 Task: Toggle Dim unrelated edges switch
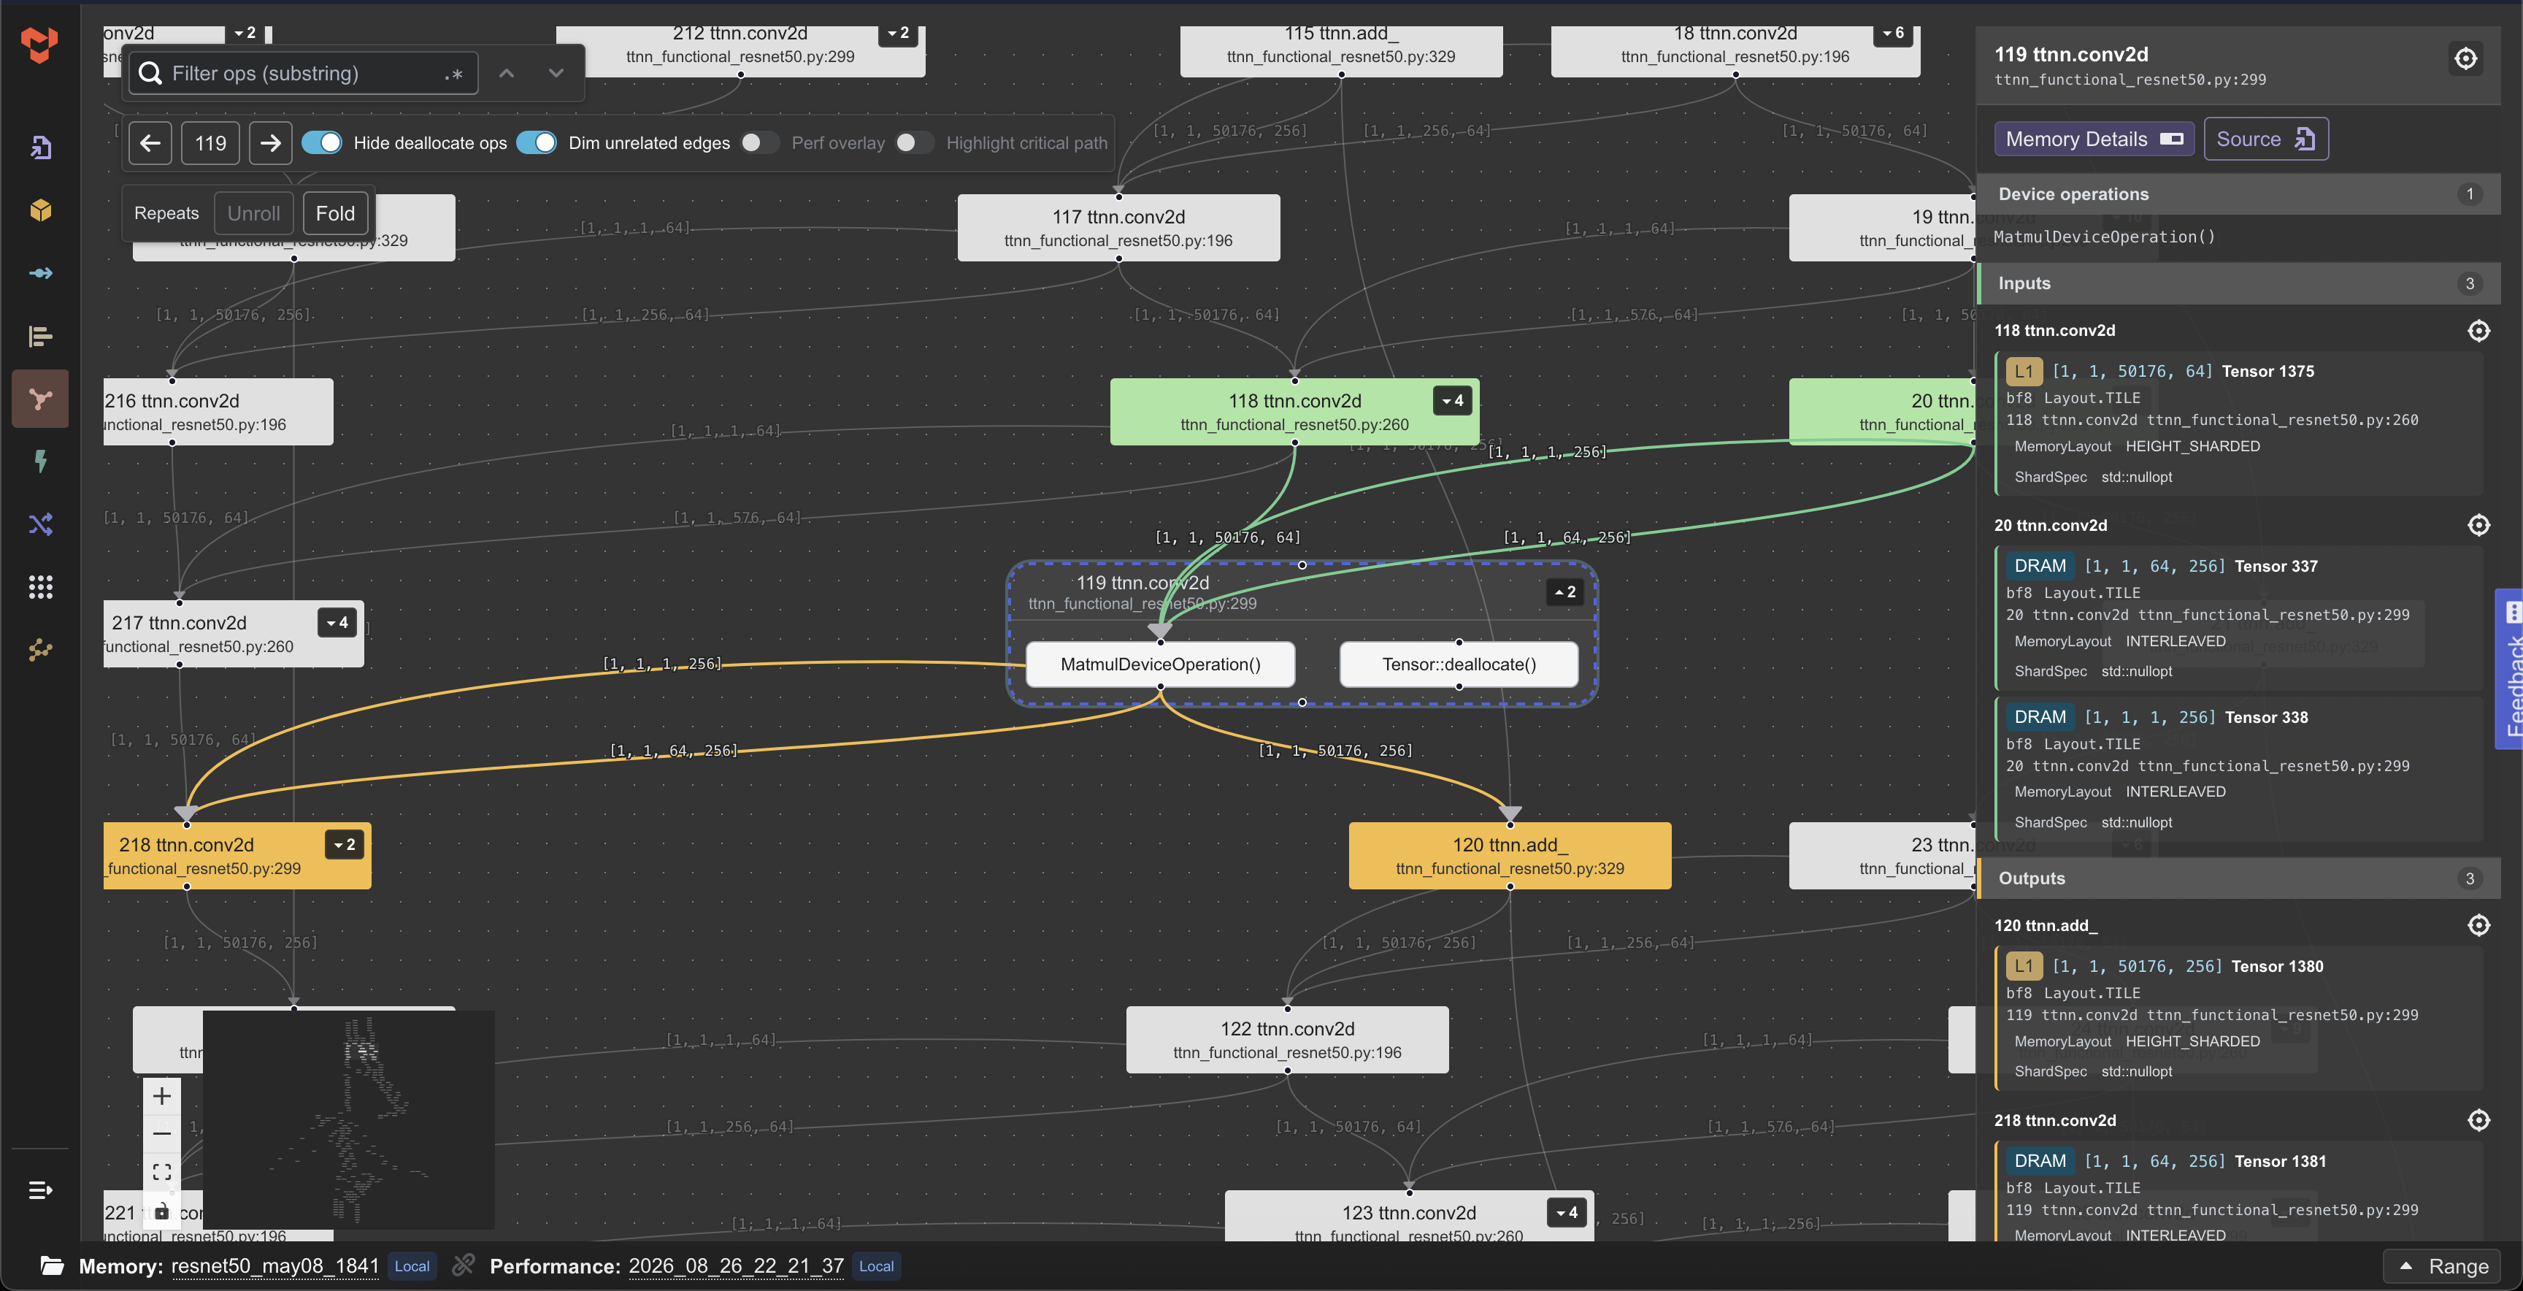(x=537, y=143)
